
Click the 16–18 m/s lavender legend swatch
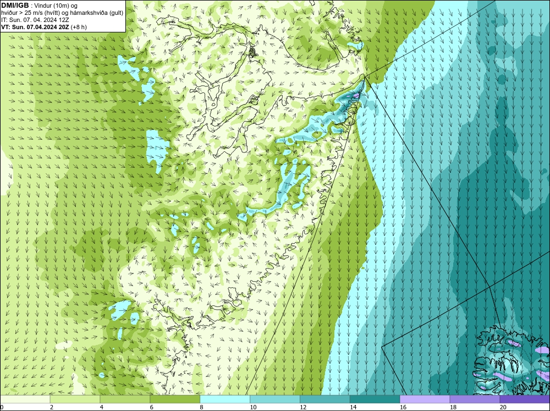point(425,399)
